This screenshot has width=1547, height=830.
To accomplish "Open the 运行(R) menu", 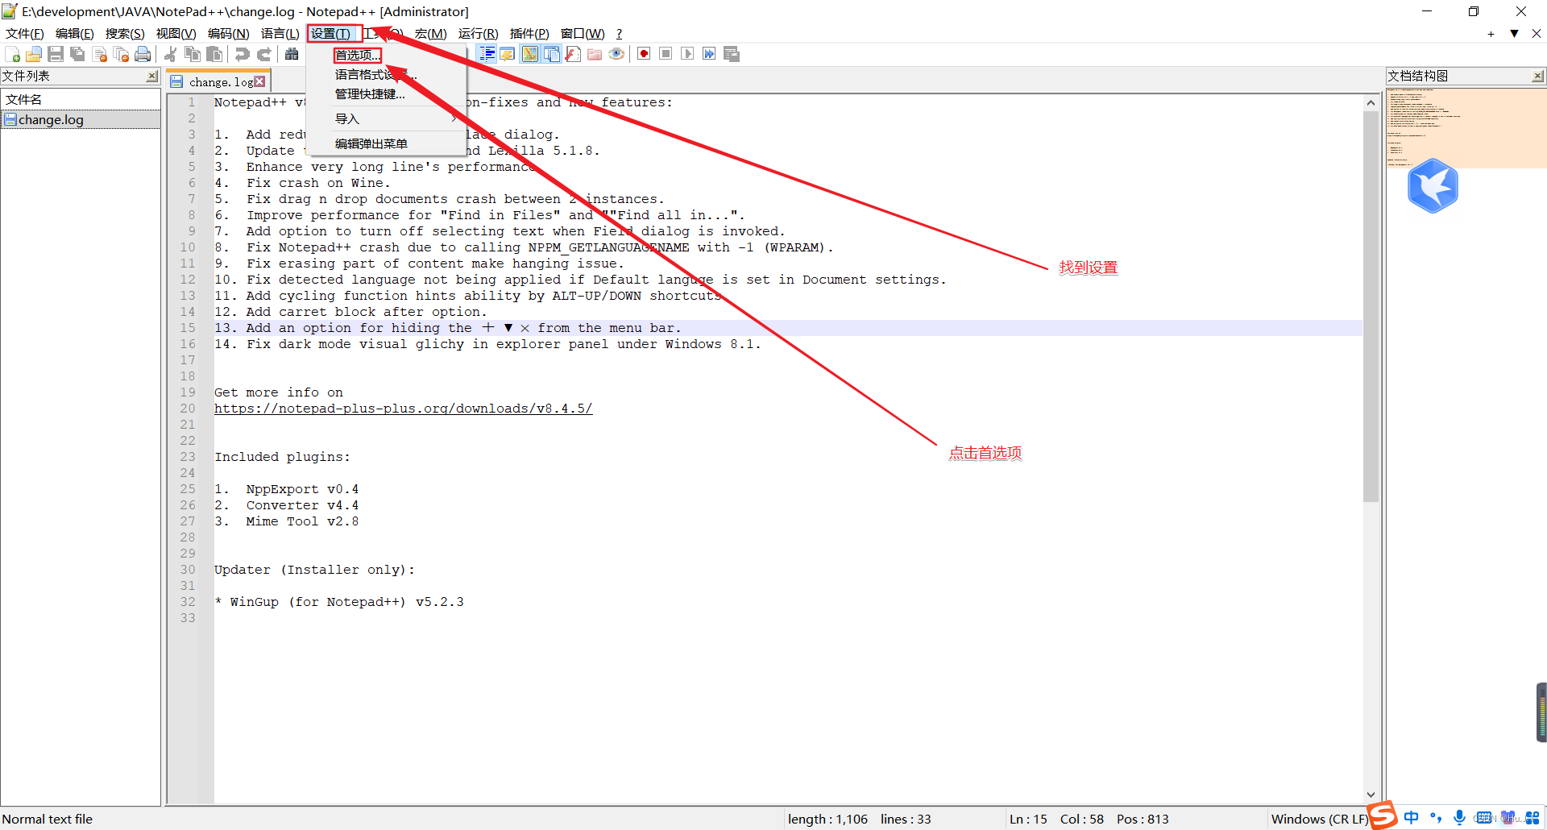I will click(479, 34).
